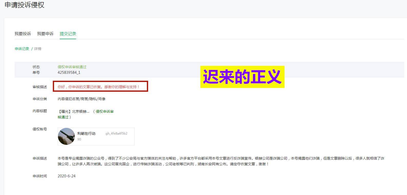This screenshot has width=407, height=195.
Task: Click the appeal description paragraph starting 本号是专业揭露诈骗
Action: 221,161
